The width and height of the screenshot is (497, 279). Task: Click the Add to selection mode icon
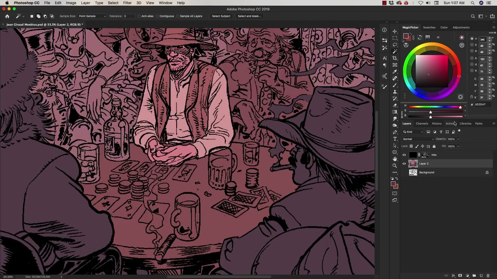(x=38, y=16)
